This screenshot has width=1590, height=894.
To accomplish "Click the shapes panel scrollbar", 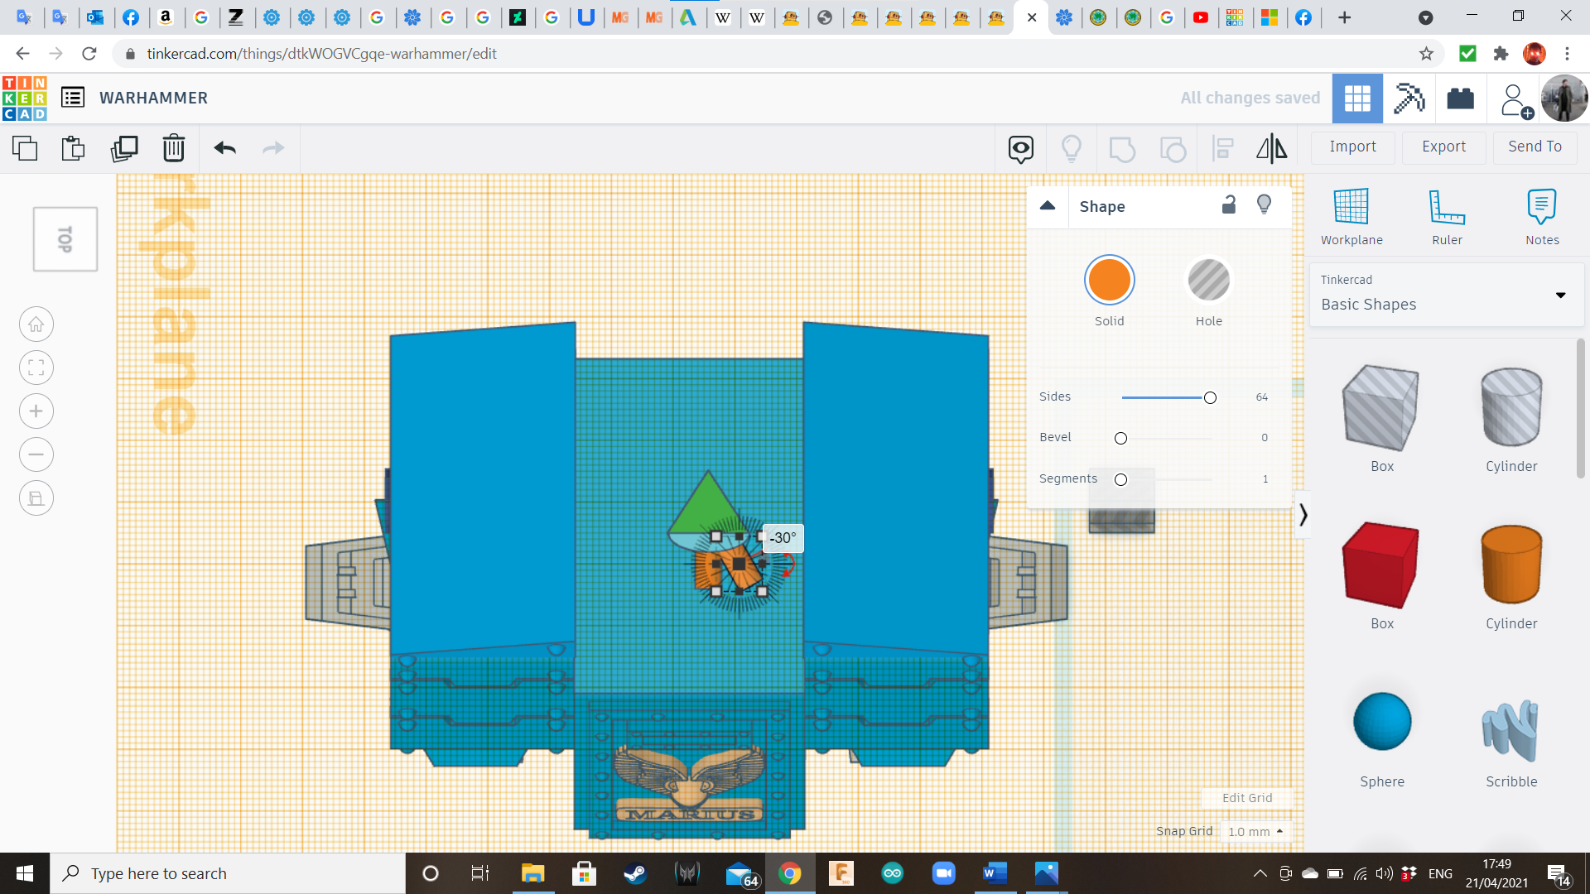I will [x=1580, y=409].
